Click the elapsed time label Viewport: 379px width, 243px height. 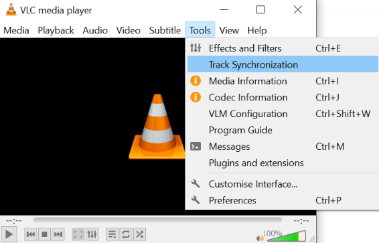tap(14, 220)
